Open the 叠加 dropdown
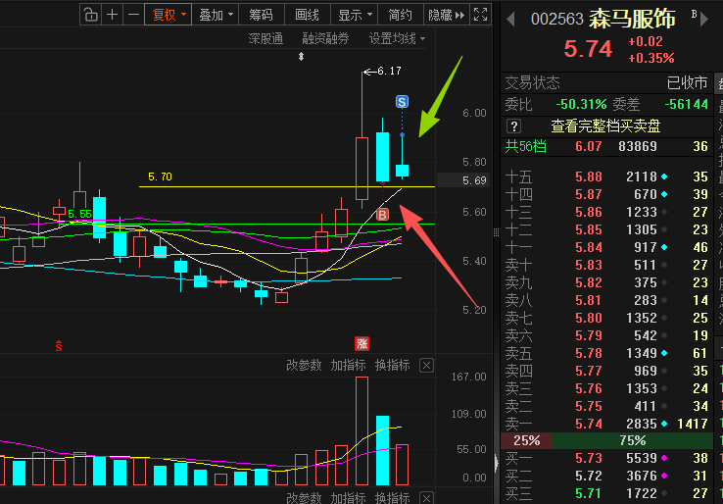 pos(216,15)
